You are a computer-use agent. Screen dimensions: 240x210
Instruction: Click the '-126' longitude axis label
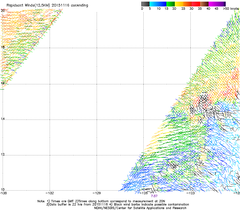[x=144, y=193]
